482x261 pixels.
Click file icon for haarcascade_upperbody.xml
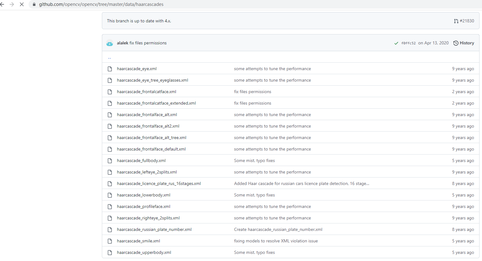110,253
